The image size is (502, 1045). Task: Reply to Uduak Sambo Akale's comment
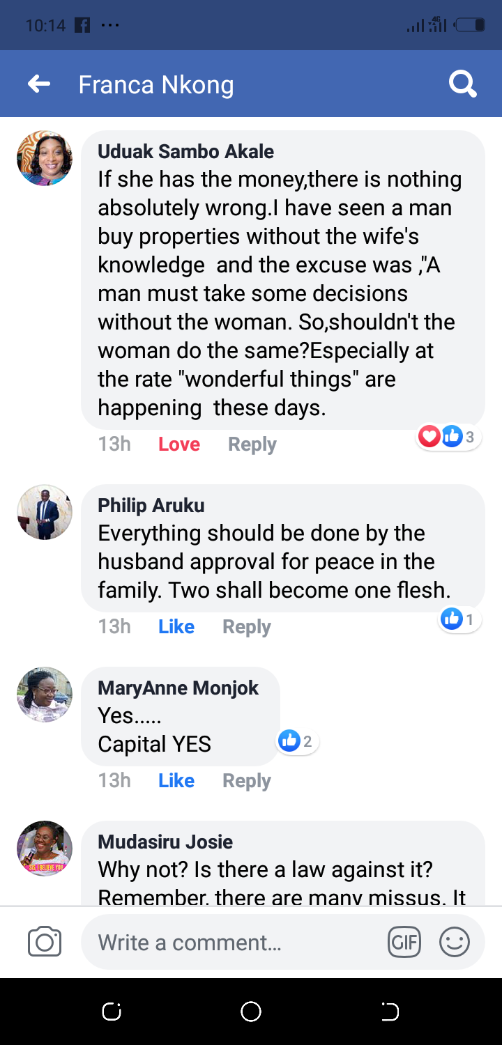(x=252, y=444)
